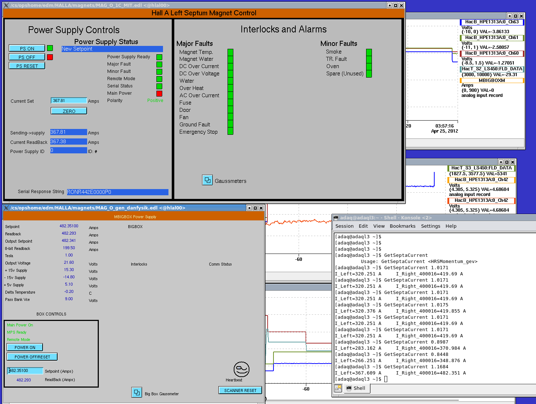Click the MPS Ready status text
This screenshot has width=536, height=404.
coord(17,332)
